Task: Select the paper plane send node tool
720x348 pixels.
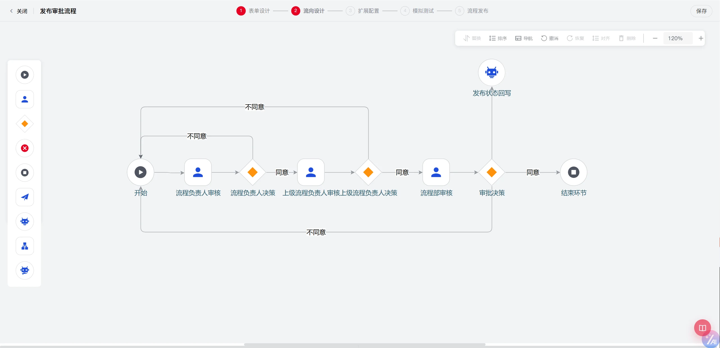Action: (25, 197)
